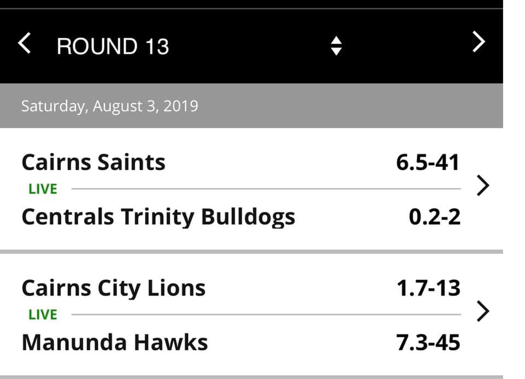Image resolution: width=525 pixels, height=379 pixels.
Task: Go to the previous round with left arrow
Action: click(25, 43)
